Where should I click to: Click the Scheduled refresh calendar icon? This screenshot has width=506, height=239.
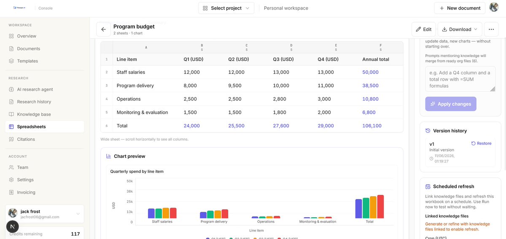pyautogui.click(x=428, y=186)
